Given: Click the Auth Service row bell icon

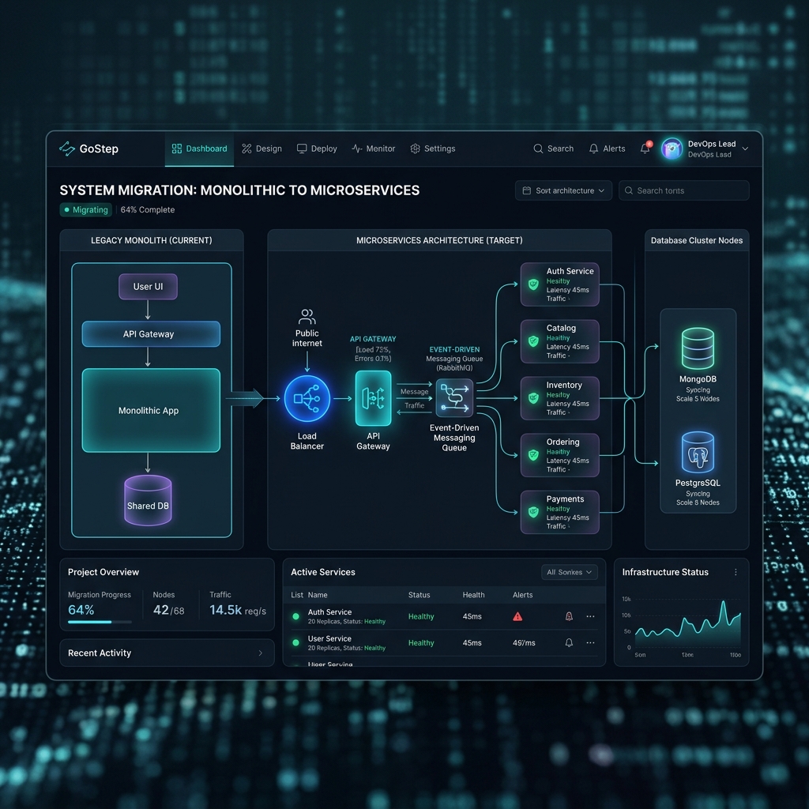Looking at the screenshot, I should [569, 616].
